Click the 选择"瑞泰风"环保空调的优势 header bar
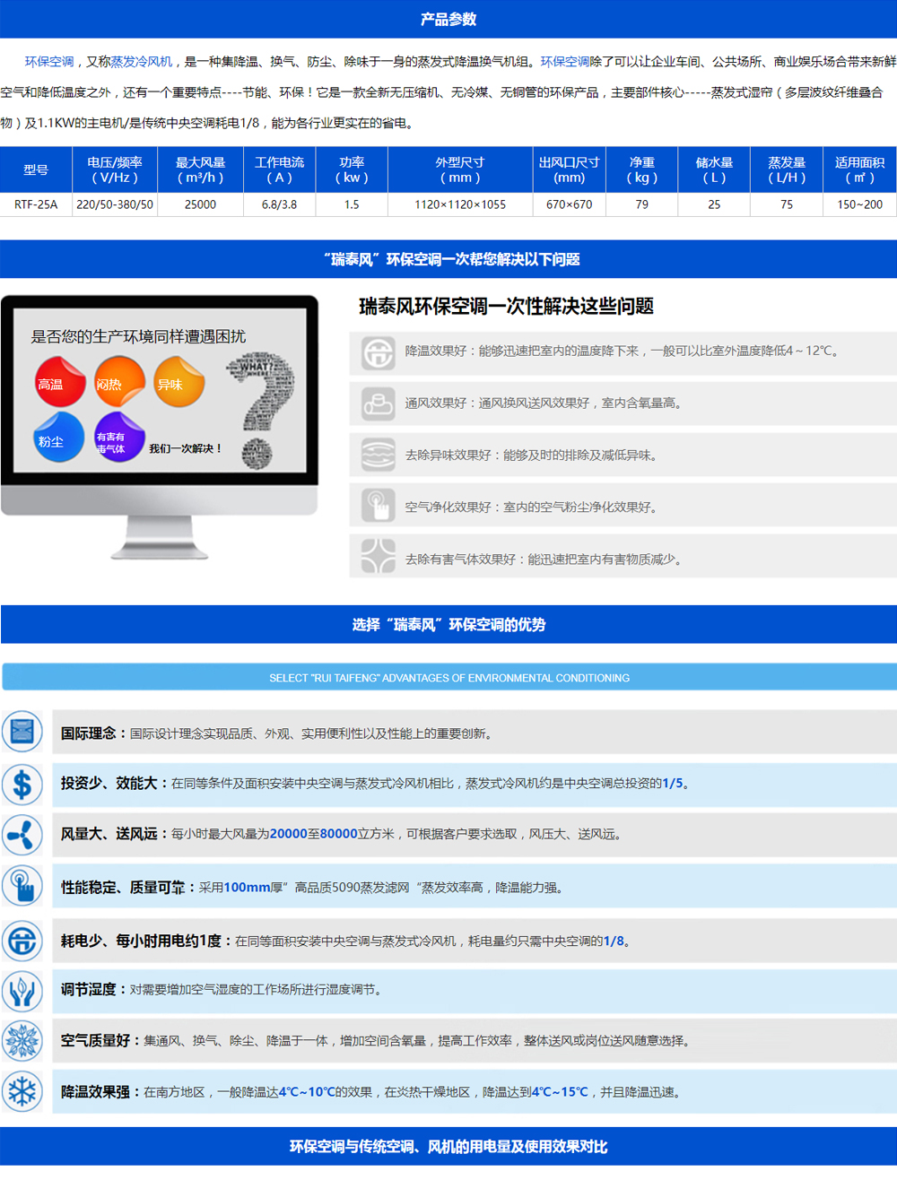Viewport: 897px width, 1180px height. pos(448,624)
